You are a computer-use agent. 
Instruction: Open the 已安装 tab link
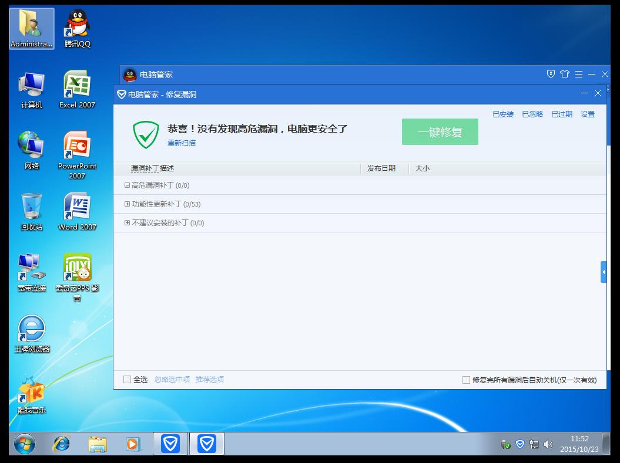pos(503,114)
